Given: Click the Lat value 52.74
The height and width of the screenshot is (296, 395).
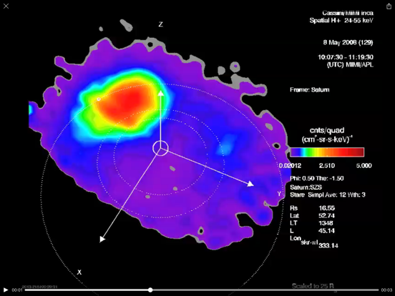Looking at the screenshot, I should (x=326, y=216).
